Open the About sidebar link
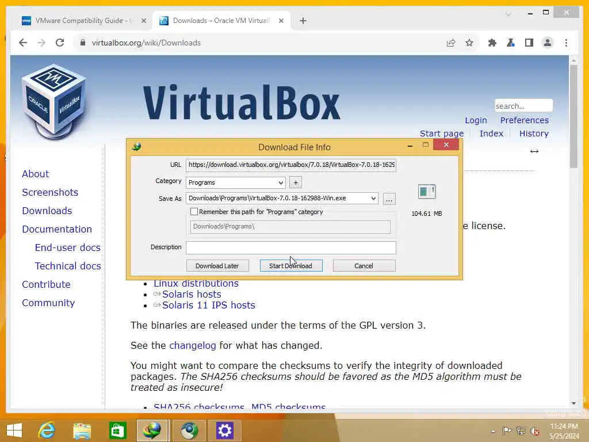Image resolution: width=589 pixels, height=442 pixels. (x=35, y=174)
